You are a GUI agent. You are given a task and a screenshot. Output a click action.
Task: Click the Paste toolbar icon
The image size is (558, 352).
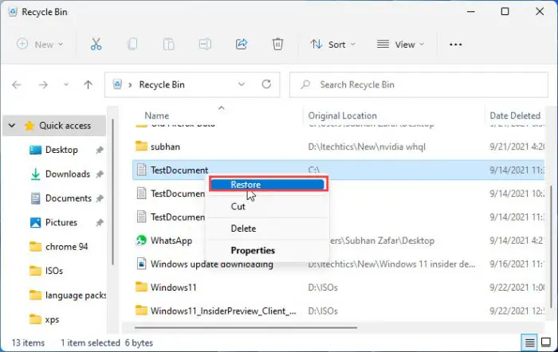tap(169, 44)
